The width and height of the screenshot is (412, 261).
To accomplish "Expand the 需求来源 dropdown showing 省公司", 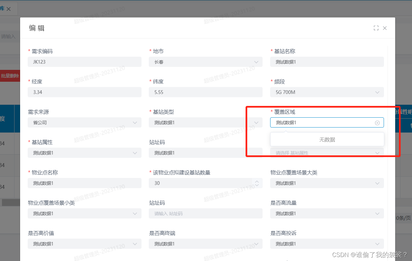I will tap(84, 123).
